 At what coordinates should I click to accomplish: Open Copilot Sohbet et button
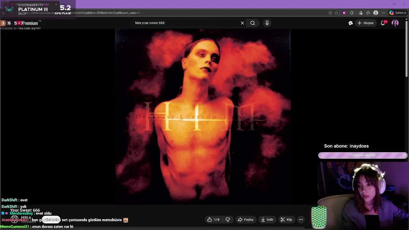[398, 13]
